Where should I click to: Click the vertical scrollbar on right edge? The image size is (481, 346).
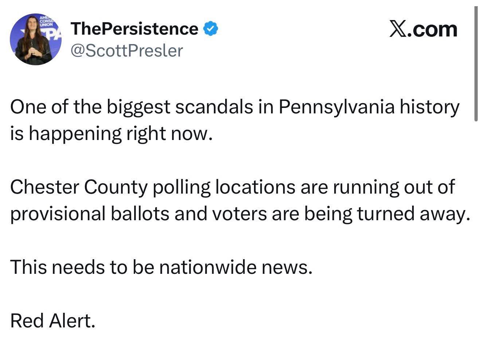pyautogui.click(x=476, y=64)
